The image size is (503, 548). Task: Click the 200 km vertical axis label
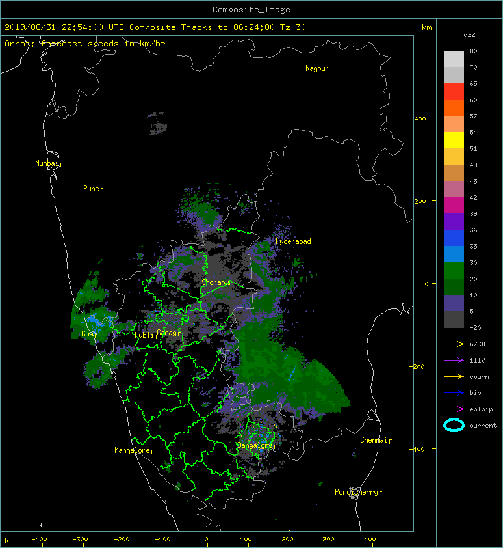(x=420, y=202)
